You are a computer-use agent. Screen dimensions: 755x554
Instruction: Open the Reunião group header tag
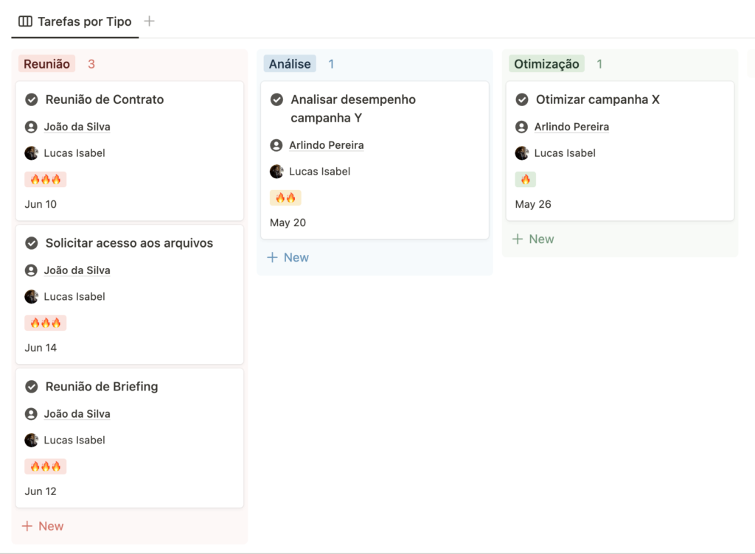[x=46, y=64]
